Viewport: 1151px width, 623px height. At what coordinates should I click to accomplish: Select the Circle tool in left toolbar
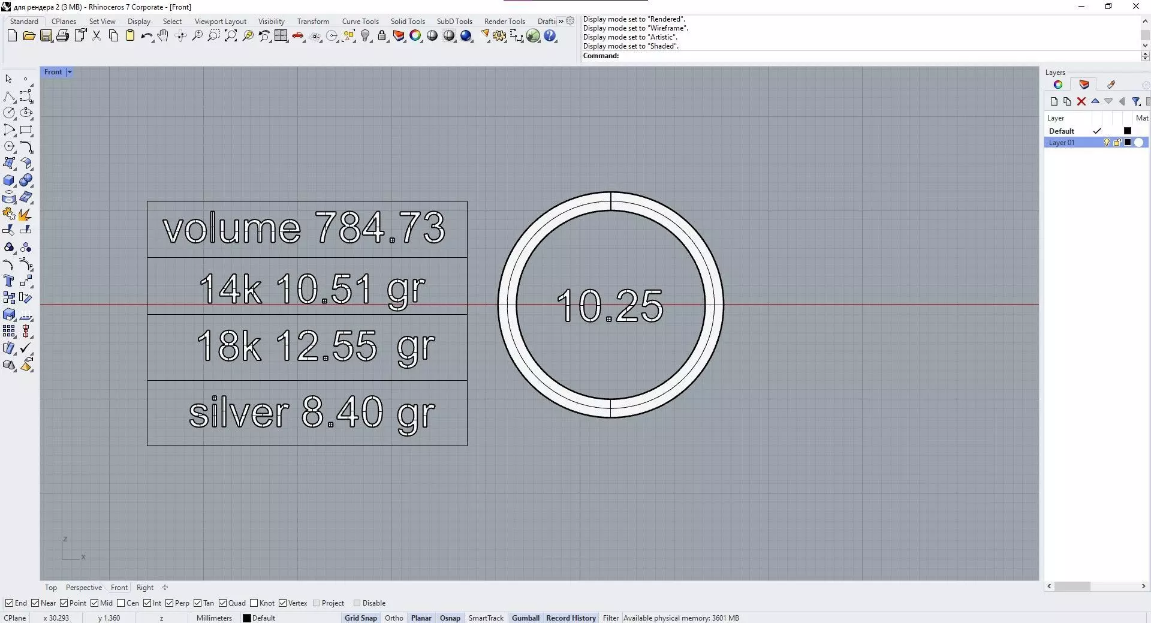[9, 113]
